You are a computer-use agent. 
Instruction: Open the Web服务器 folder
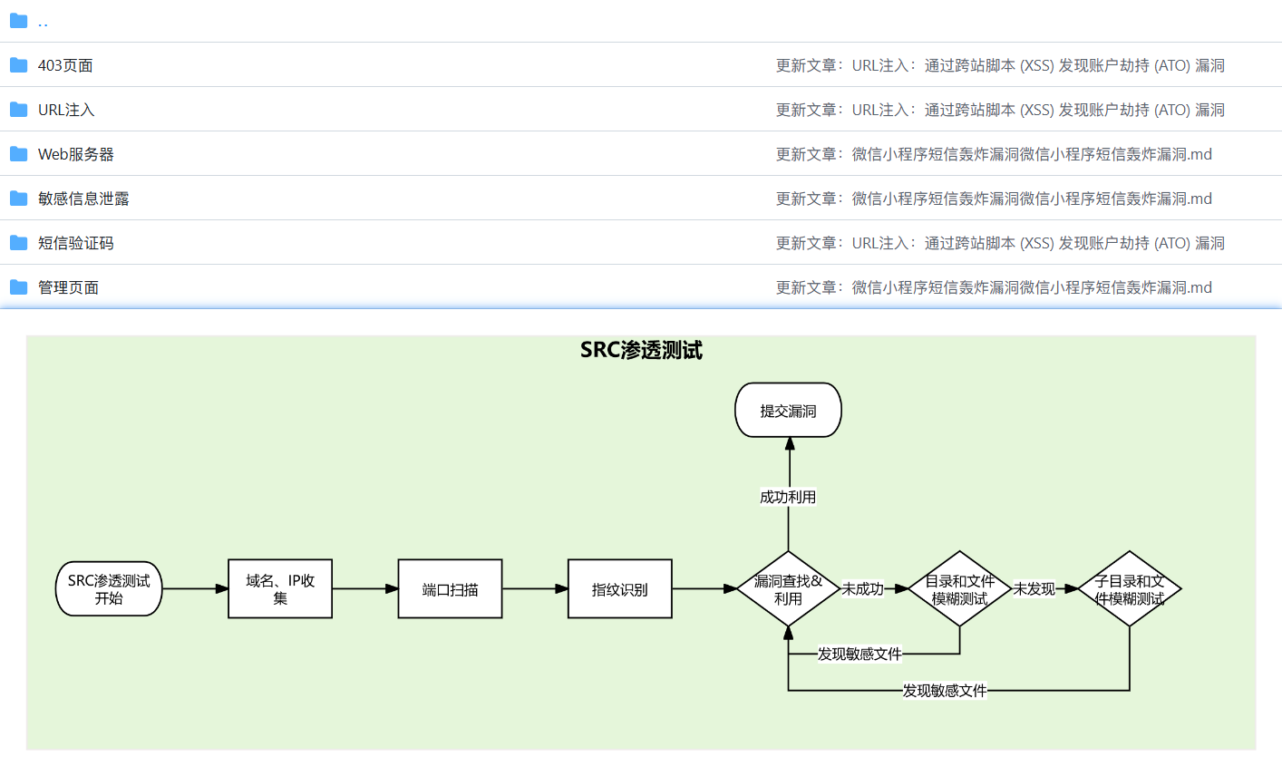[x=76, y=154]
